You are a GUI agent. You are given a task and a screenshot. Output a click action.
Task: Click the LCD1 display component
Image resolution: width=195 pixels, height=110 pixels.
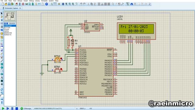click(136, 31)
